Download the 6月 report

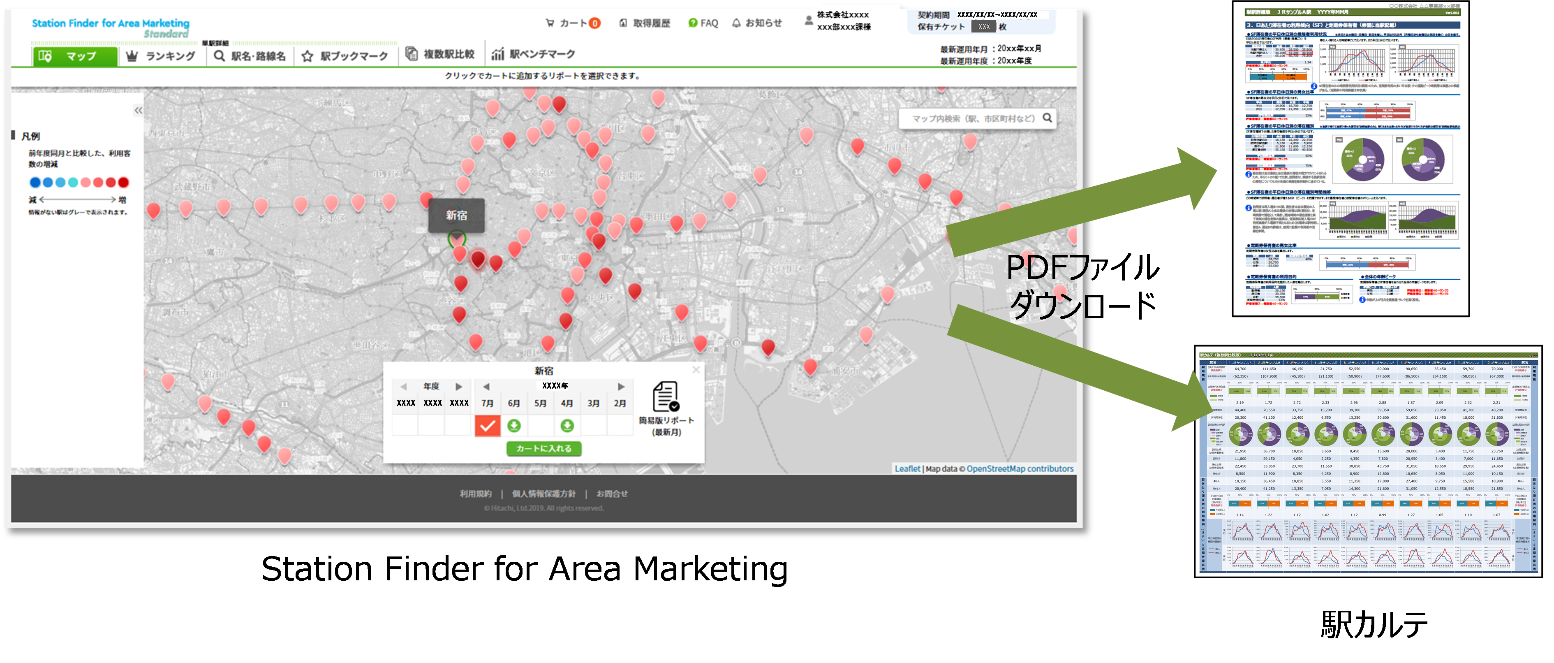coord(514,426)
